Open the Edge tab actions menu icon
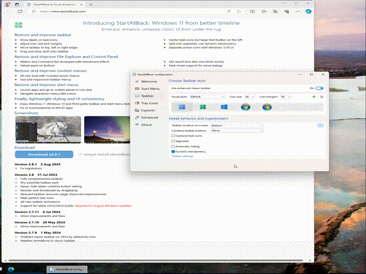Screen dimensions: 366x274 point(17,5)
